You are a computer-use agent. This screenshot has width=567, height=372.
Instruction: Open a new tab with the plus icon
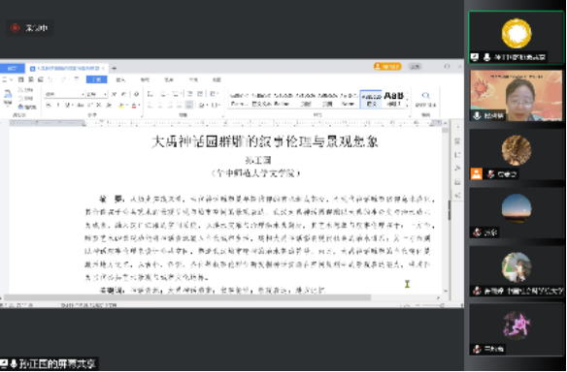114,68
